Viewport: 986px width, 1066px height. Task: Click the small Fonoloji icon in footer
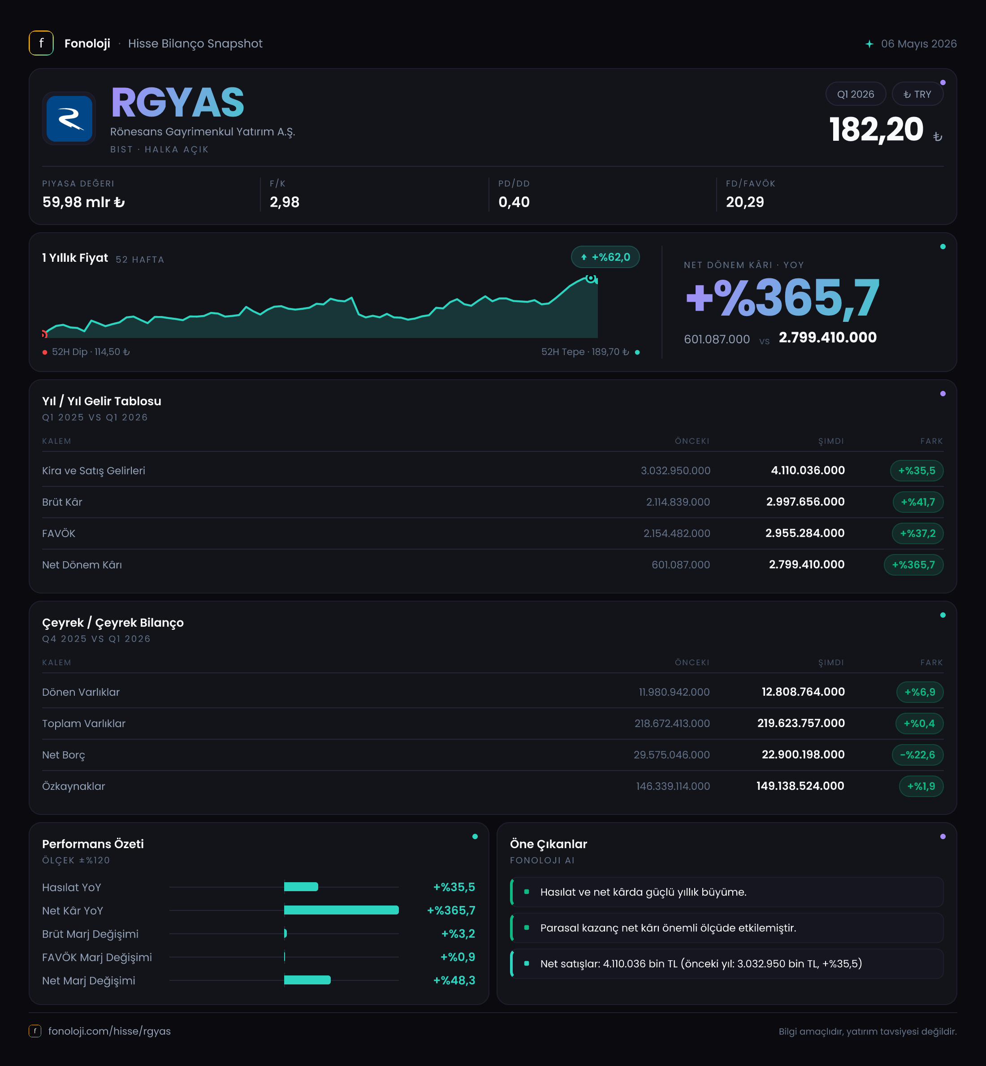(35, 1031)
